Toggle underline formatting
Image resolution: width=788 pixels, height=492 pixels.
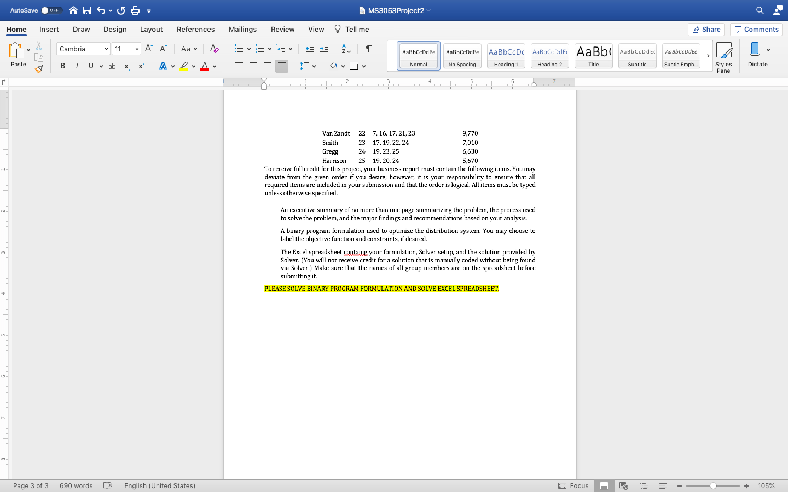[x=91, y=66]
